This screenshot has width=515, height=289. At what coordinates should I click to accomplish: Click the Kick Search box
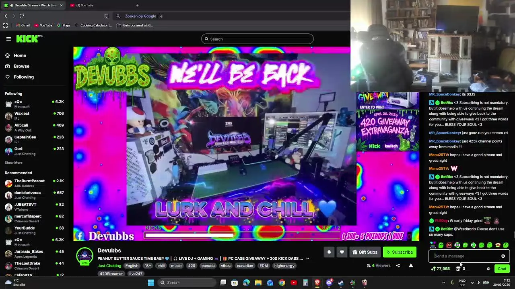point(257,39)
